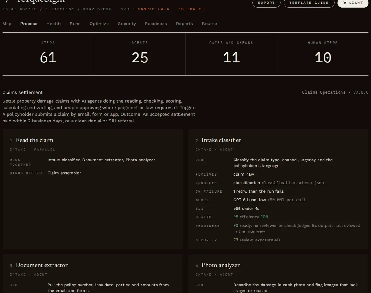Switch to the Map tab

coord(7,24)
